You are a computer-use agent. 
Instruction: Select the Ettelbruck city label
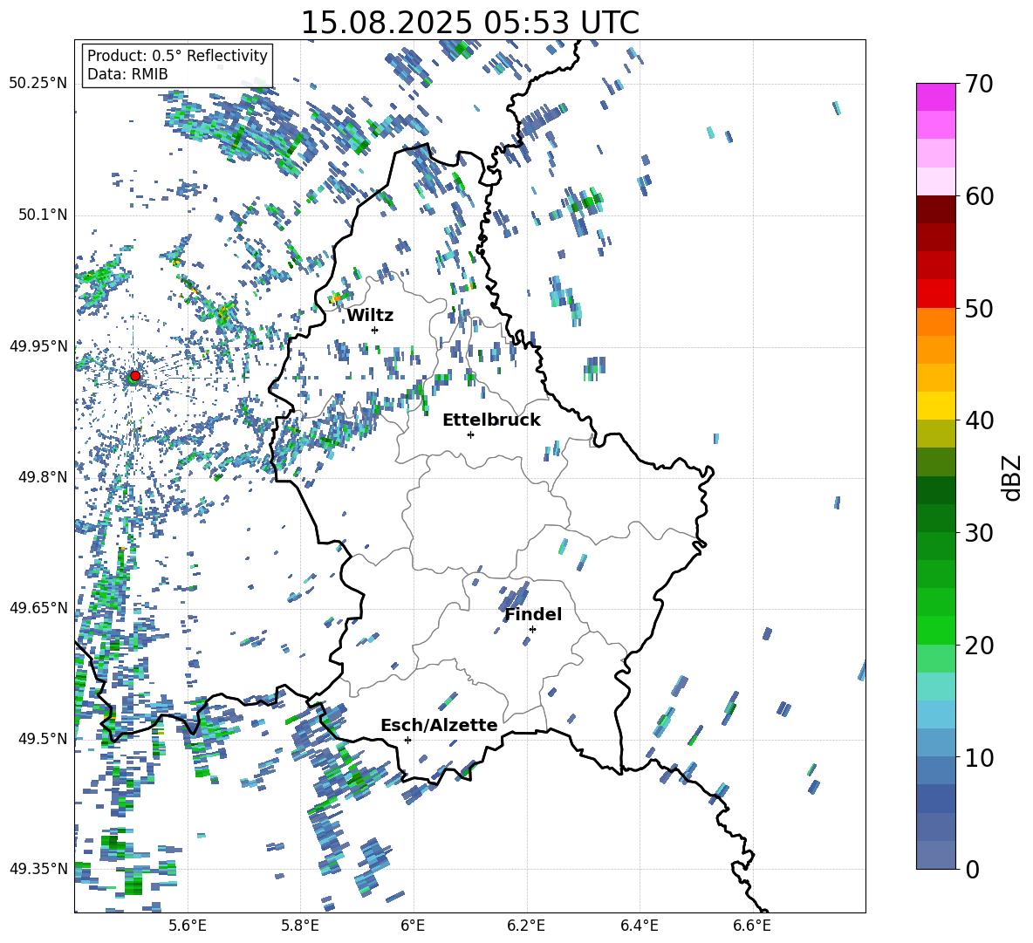pyautogui.click(x=491, y=420)
